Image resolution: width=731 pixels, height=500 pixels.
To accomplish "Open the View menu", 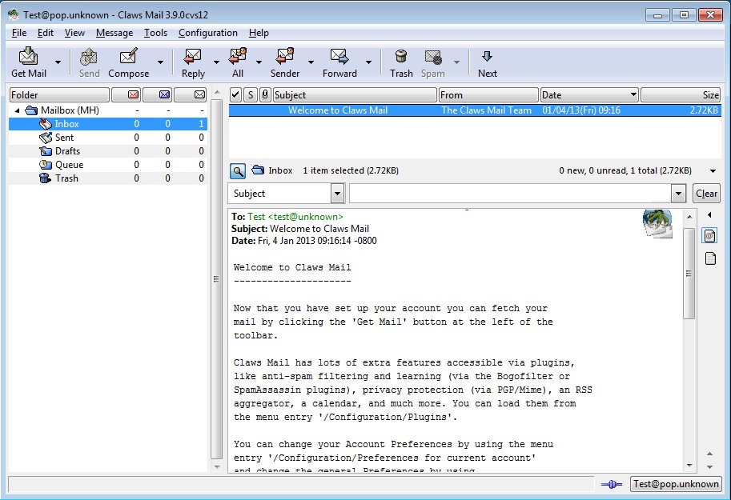I will click(74, 33).
